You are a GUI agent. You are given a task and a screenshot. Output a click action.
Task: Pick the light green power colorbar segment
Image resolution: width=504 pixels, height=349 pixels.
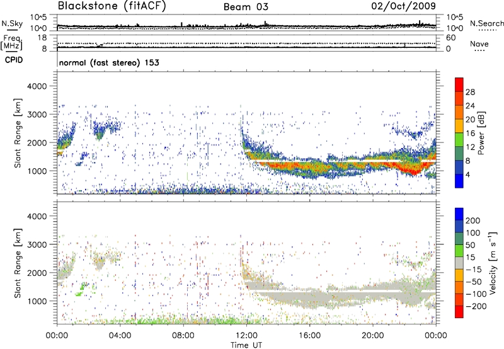tap(459, 139)
